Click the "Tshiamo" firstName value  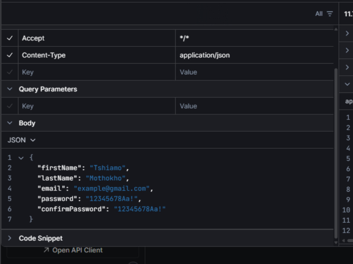click(108, 168)
